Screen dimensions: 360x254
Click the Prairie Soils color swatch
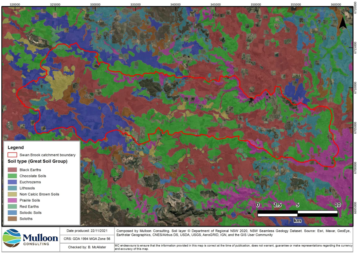12,200
